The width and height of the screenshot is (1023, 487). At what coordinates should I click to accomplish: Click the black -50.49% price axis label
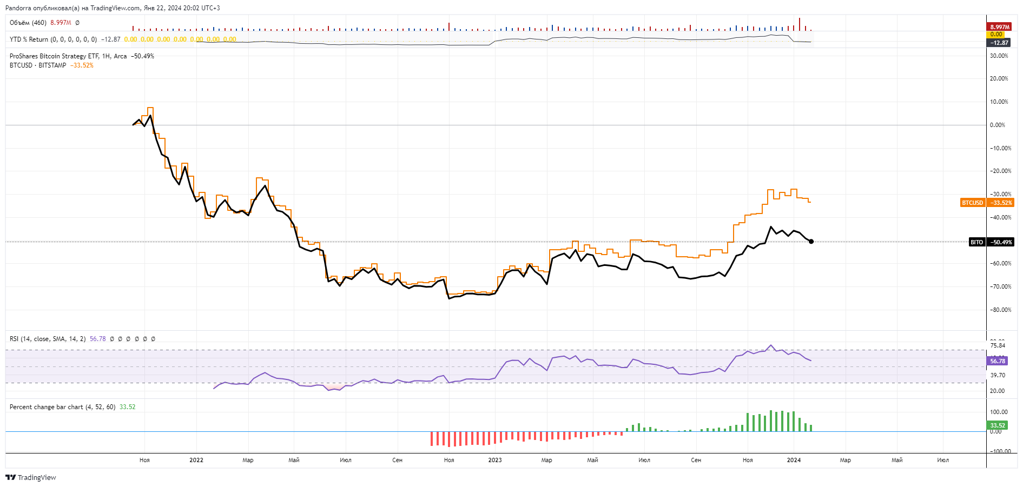click(x=1000, y=242)
